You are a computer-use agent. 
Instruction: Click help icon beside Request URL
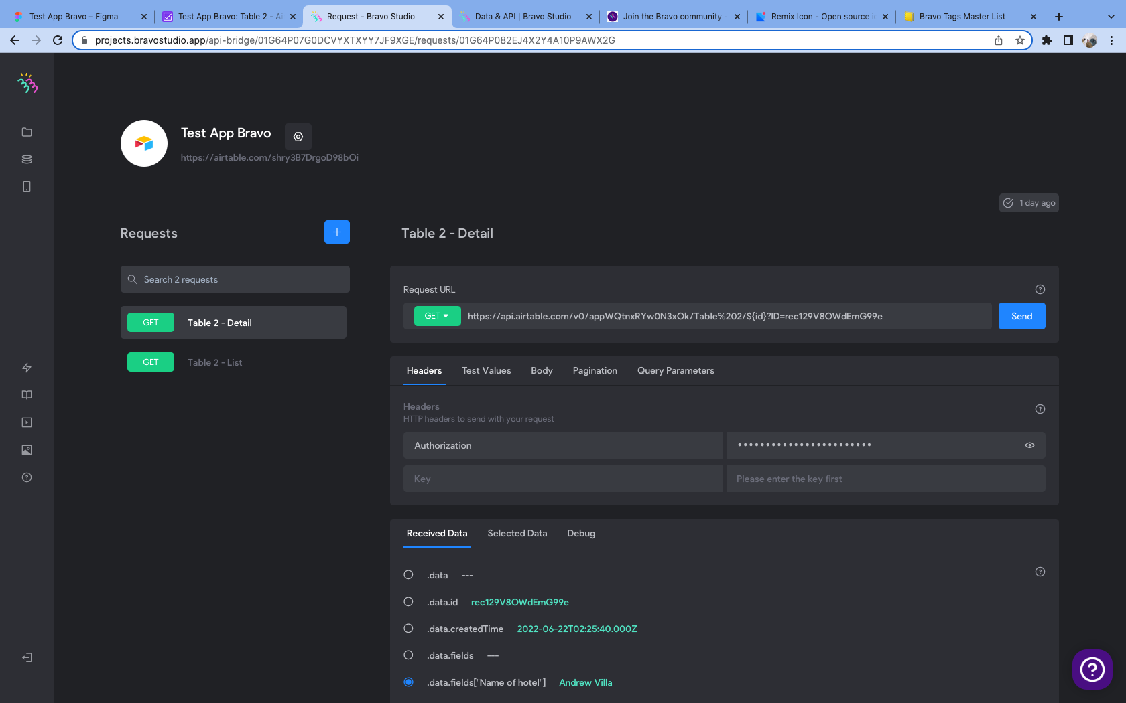pyautogui.click(x=1040, y=289)
